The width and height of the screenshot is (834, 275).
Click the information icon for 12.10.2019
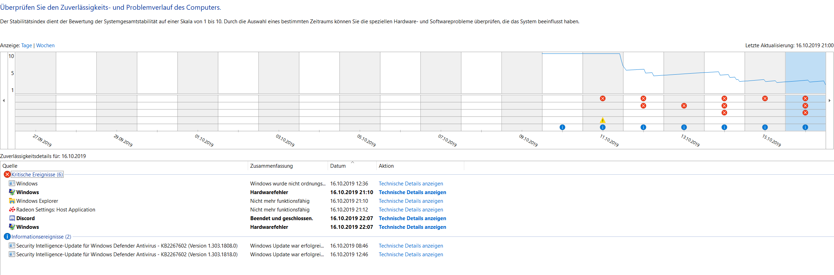pyautogui.click(x=643, y=127)
